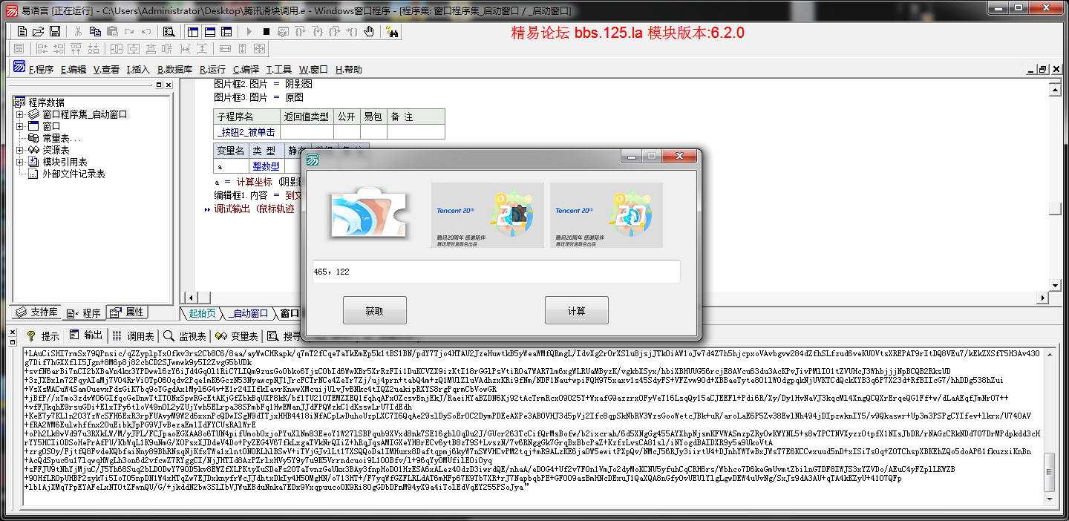Image resolution: width=1069 pixels, height=521 pixels.
Task: Select 模块引用表 tree item
Action: point(65,162)
